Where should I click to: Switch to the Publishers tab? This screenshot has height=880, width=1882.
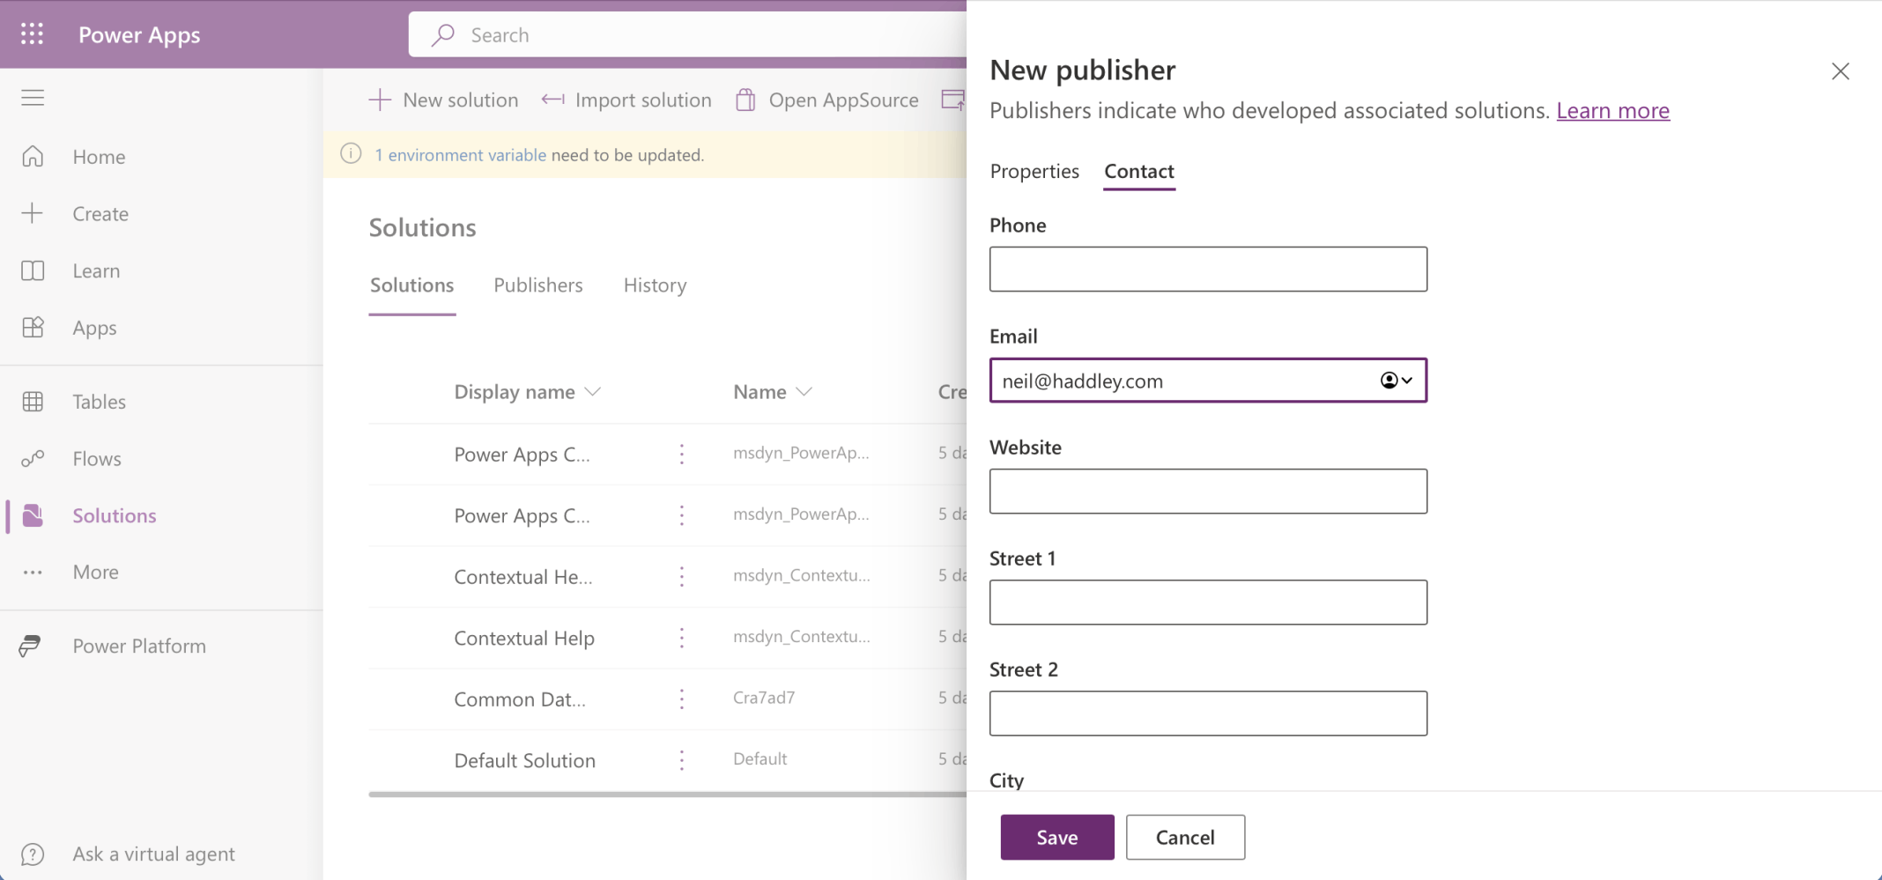pyautogui.click(x=537, y=285)
